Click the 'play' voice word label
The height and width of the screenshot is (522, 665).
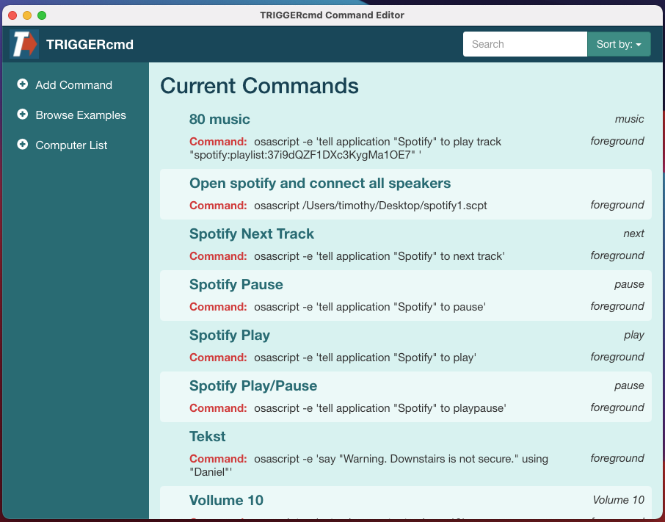634,336
